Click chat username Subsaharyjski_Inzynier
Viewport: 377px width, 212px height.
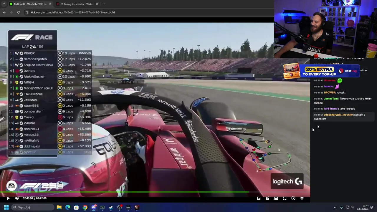338,115
